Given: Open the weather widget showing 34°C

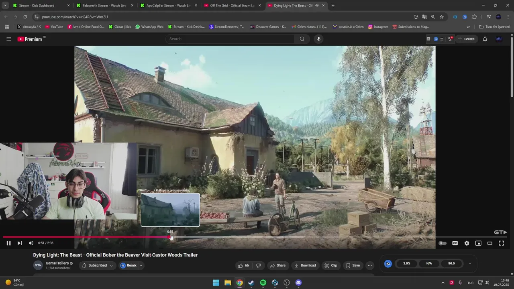Looking at the screenshot, I should pyautogui.click(x=15, y=283).
